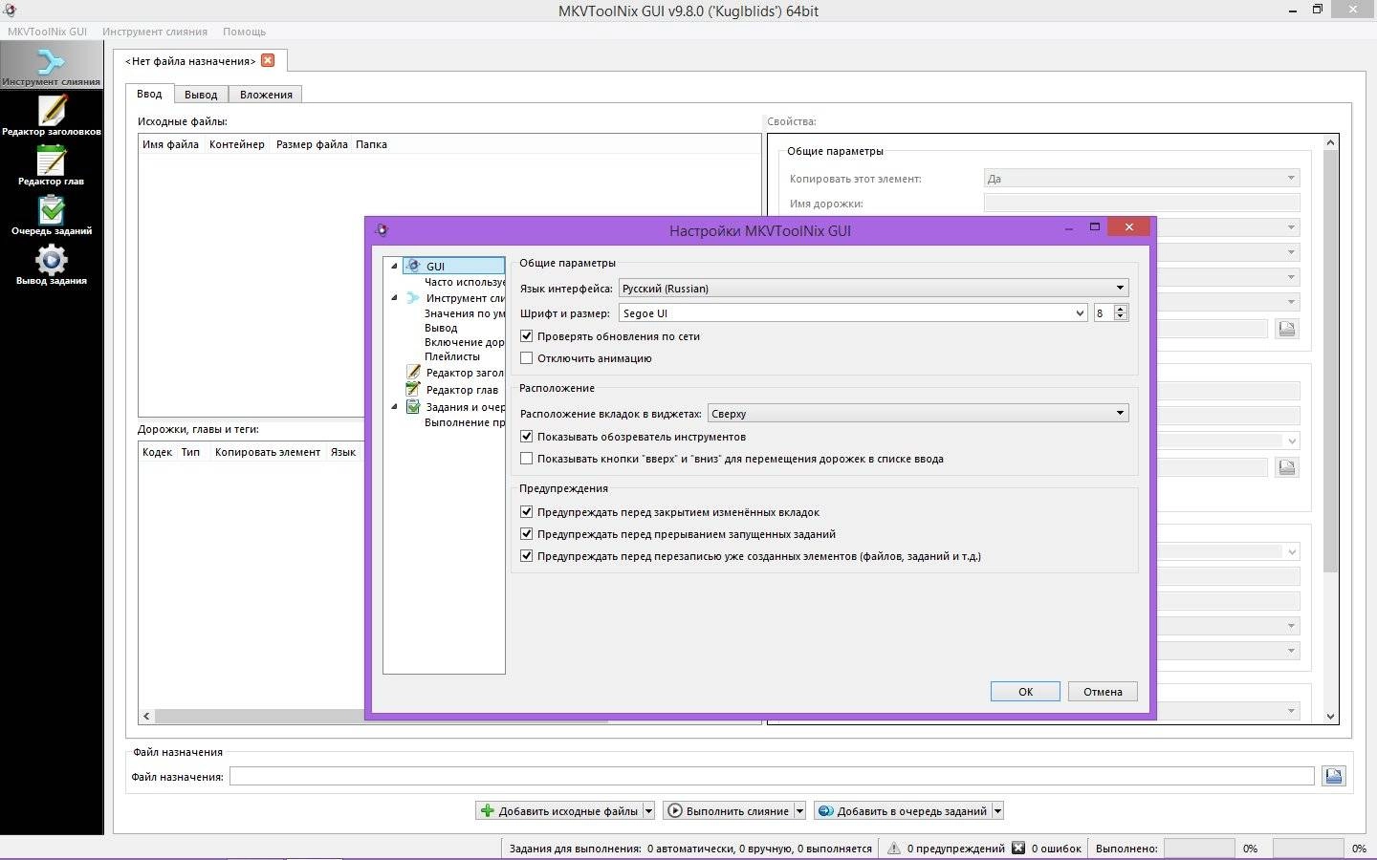The width and height of the screenshot is (1377, 860).
Task: Click the app icon in settings dialog title bar
Action: [x=382, y=229]
